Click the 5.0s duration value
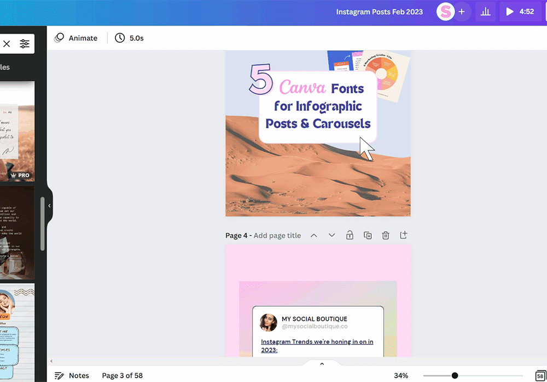547x382 pixels. tap(136, 38)
